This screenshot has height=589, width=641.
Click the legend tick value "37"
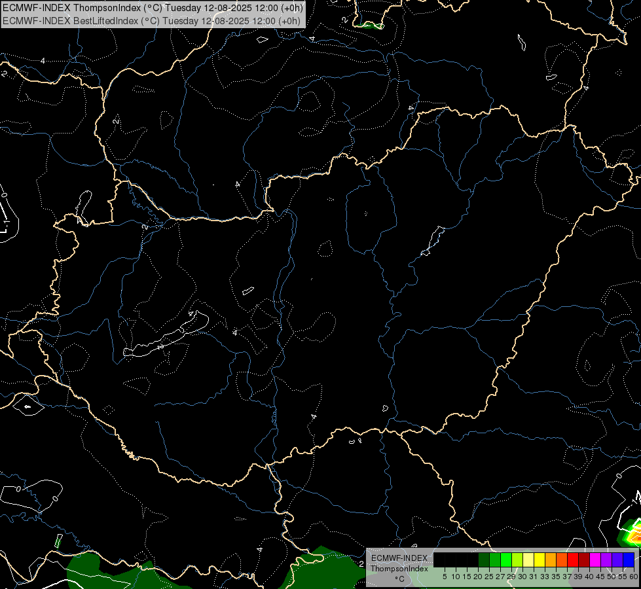(567, 577)
